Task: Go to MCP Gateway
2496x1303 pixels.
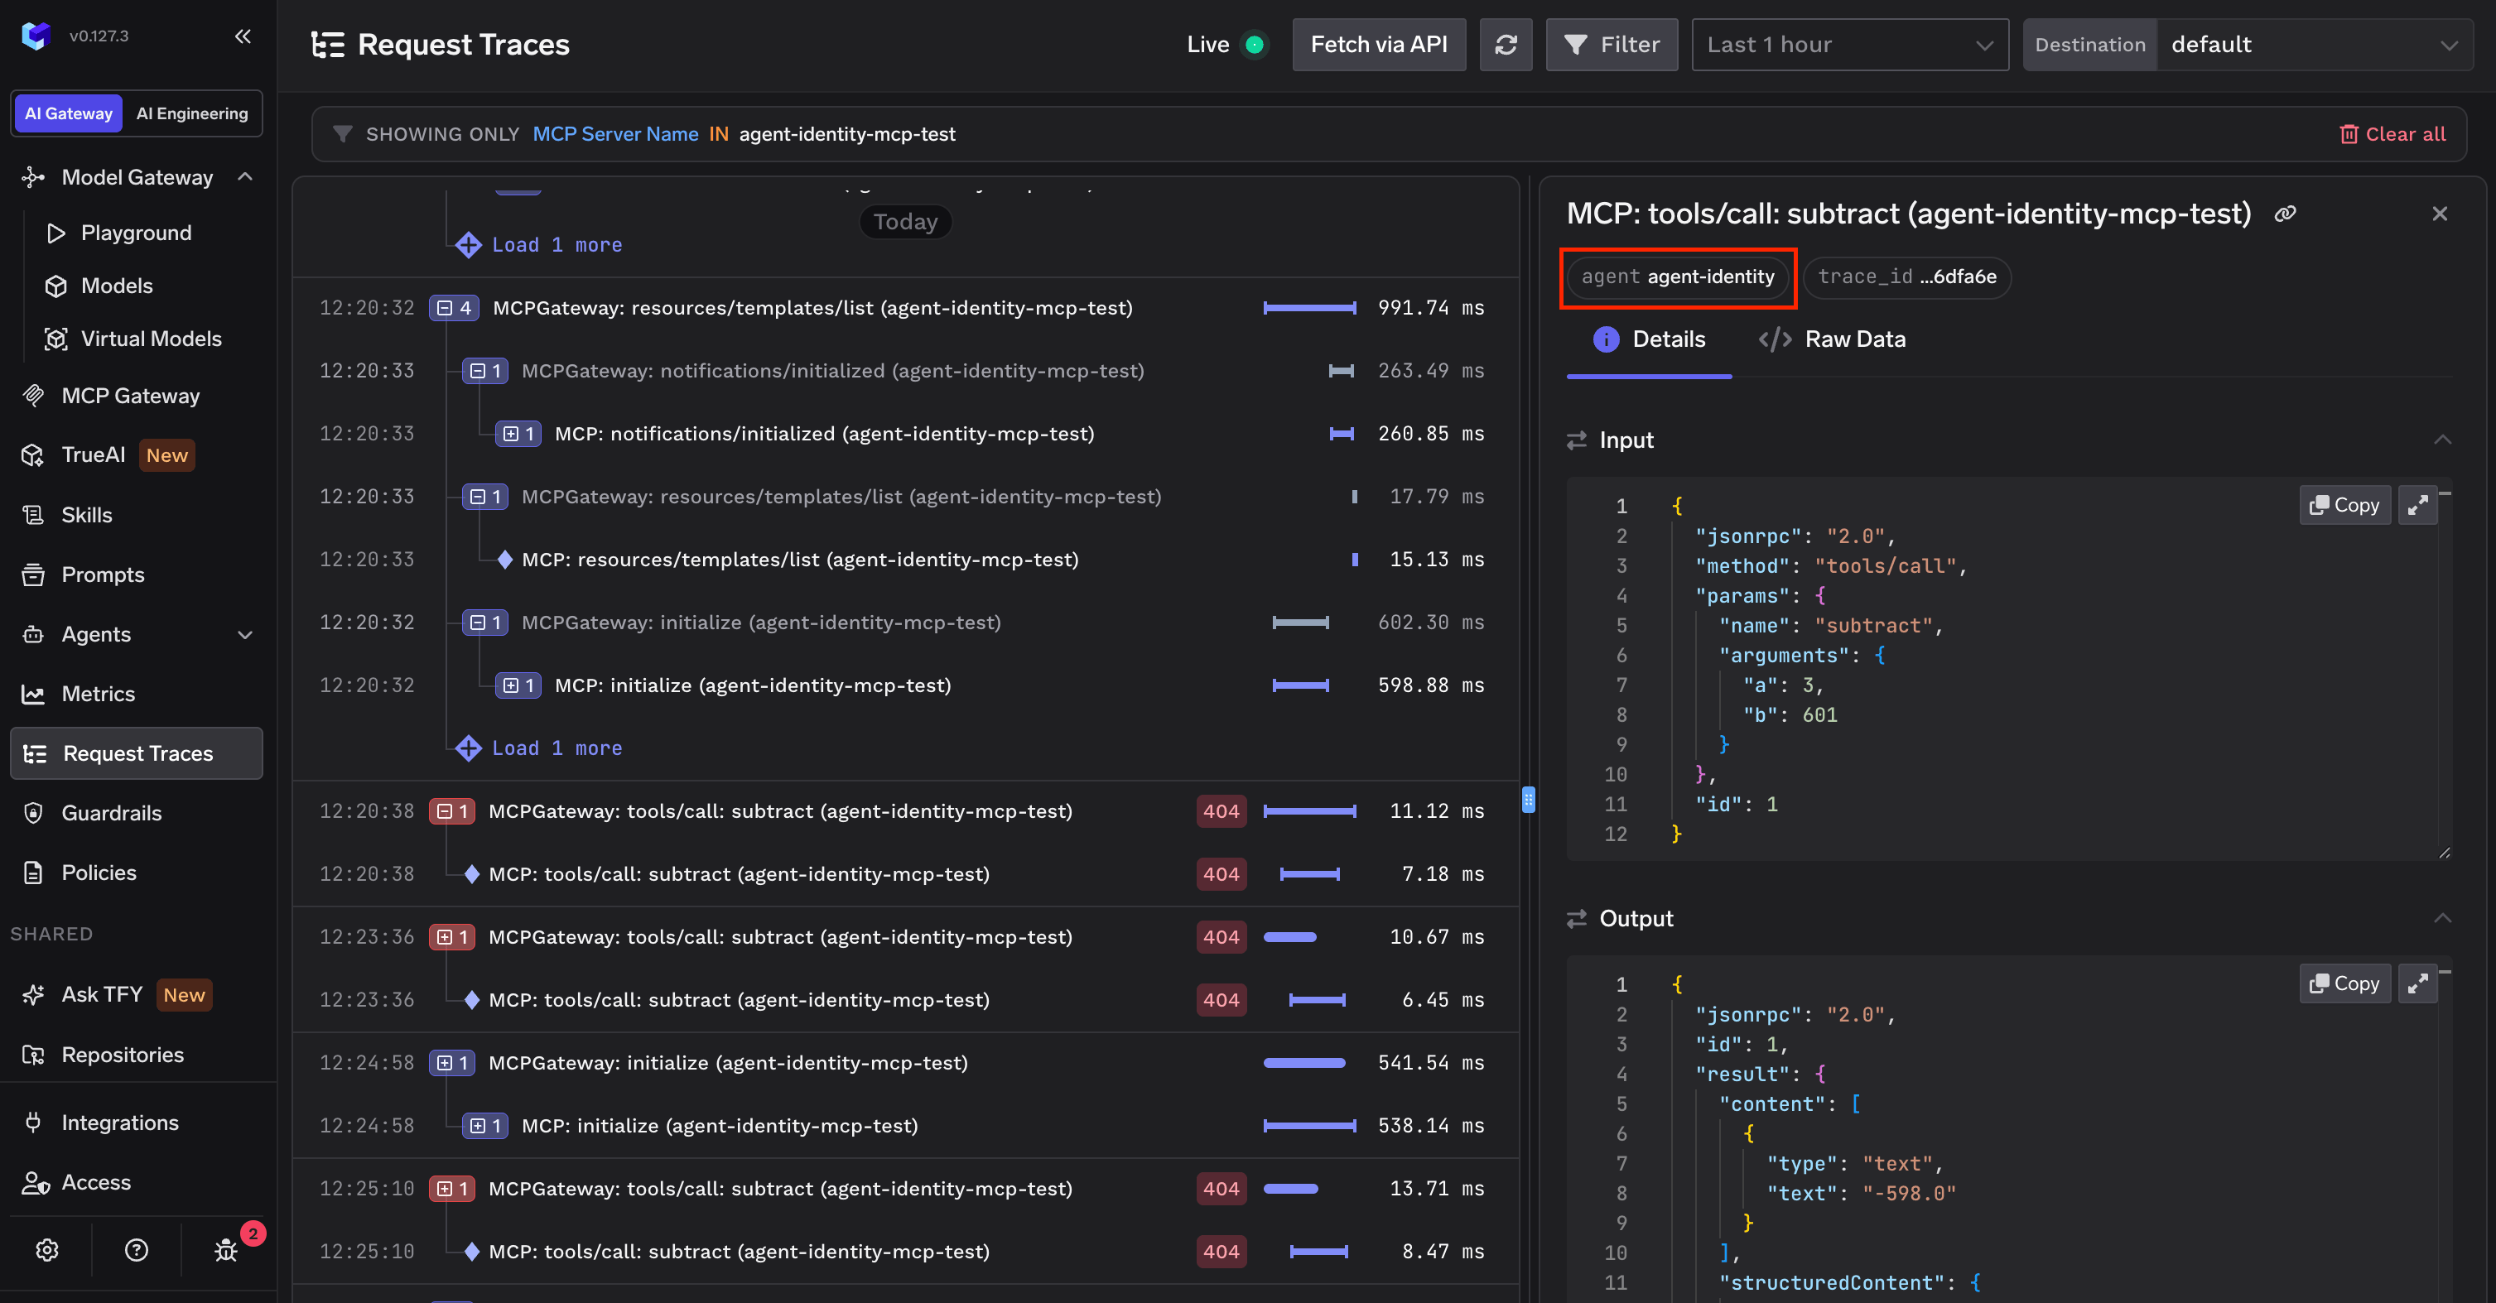Action: pos(130,395)
